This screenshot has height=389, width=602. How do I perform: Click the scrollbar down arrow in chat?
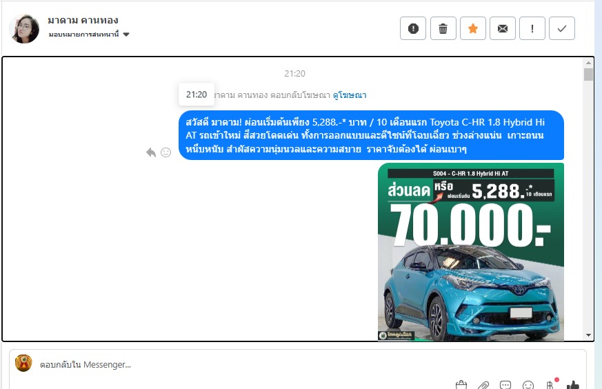588,335
